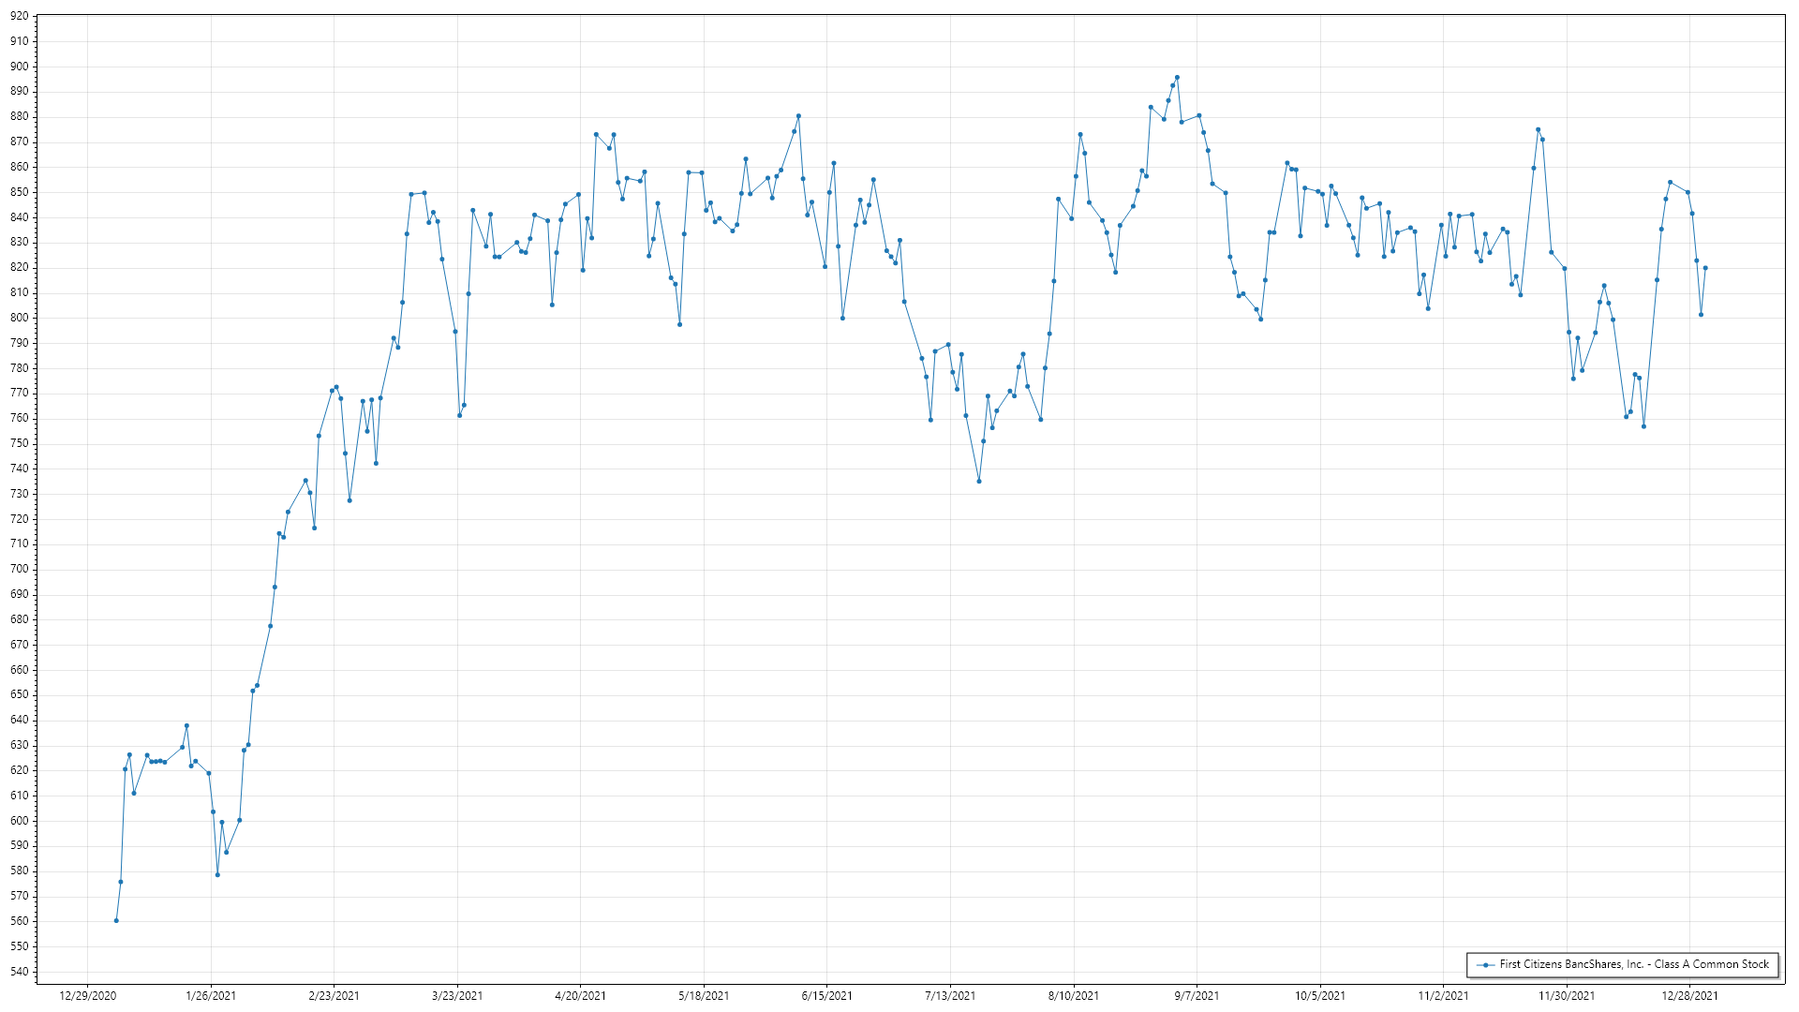
Task: Click the legend's blue line marker icon
Action: pos(1485,964)
